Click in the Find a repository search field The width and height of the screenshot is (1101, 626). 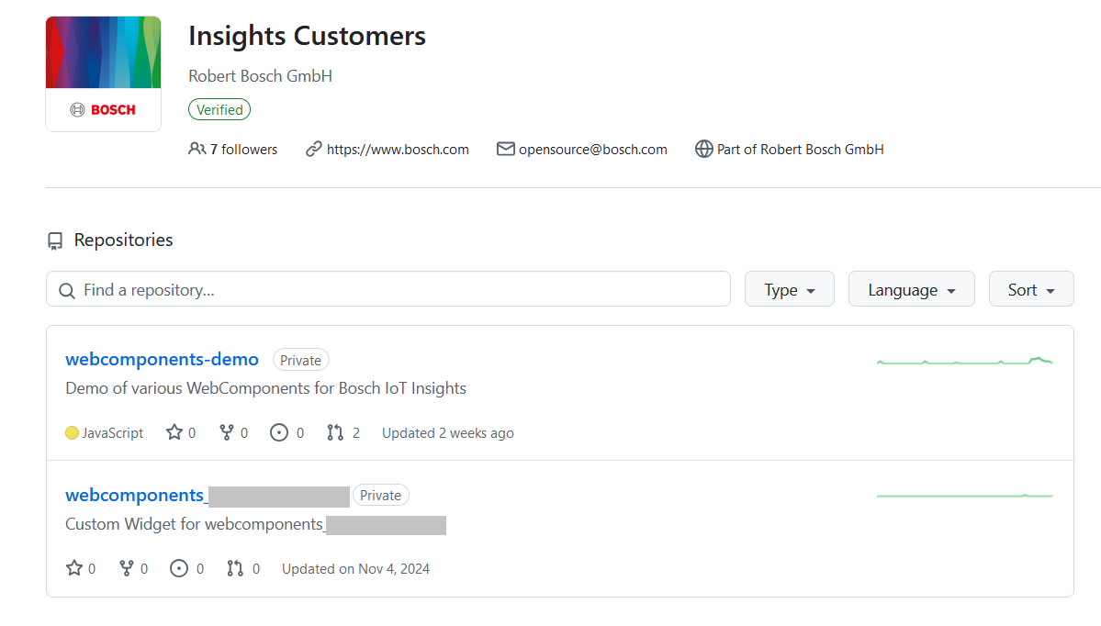pyautogui.click(x=388, y=289)
